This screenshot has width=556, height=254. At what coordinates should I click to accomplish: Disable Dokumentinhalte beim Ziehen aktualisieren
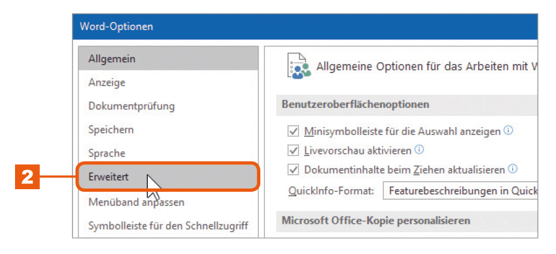[x=293, y=170]
